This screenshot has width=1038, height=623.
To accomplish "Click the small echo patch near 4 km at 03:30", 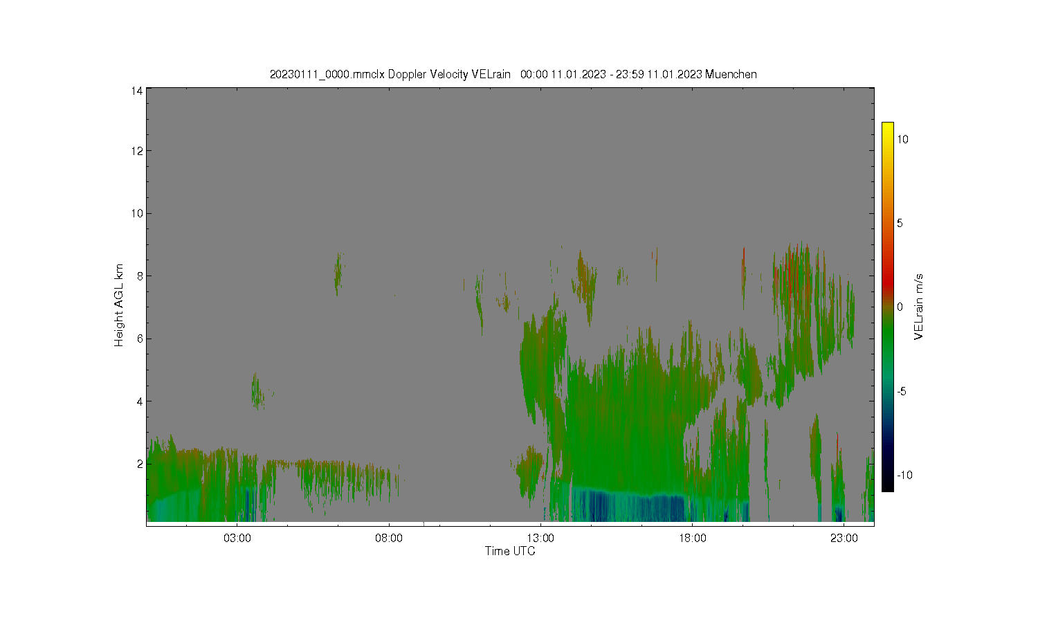I will click(257, 392).
